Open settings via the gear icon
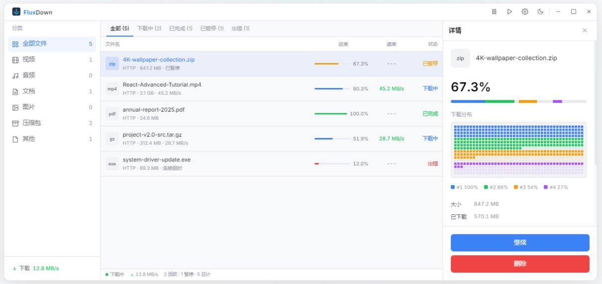This screenshot has height=284, width=602. point(525,11)
